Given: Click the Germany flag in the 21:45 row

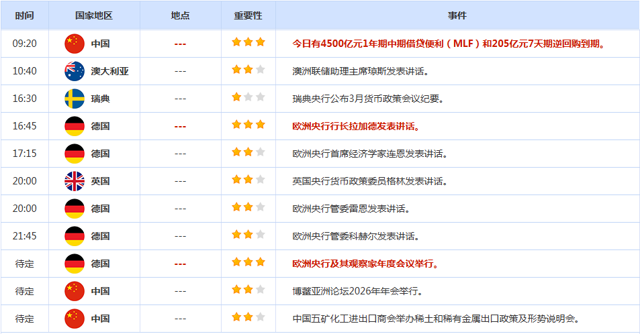Looking at the screenshot, I should coord(75,236).
